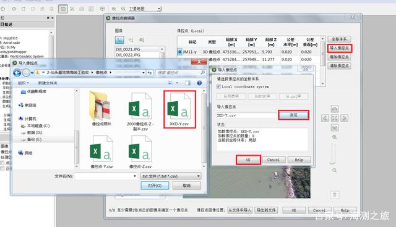Image resolution: width=396 pixels, height=227 pixels.
Task: Click 导入像控点 button
Action: pos(340,48)
